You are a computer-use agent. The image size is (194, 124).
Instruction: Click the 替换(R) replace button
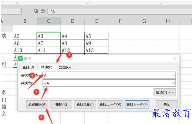[61, 104]
